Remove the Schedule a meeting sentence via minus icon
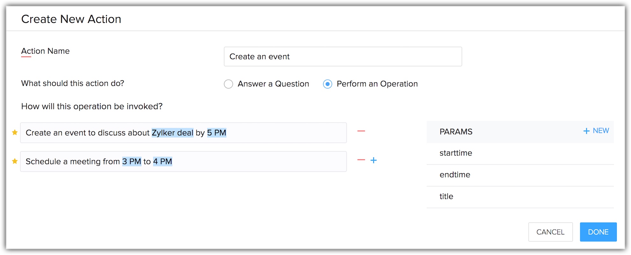Image resolution: width=631 pixels, height=255 pixels. [361, 160]
